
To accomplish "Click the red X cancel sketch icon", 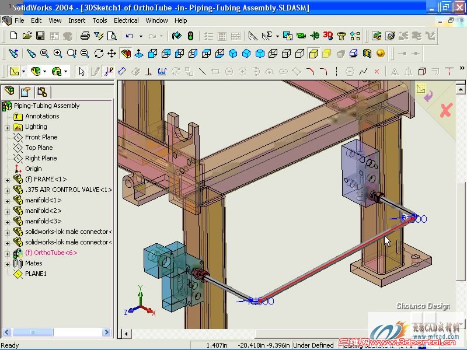I will point(446,110).
